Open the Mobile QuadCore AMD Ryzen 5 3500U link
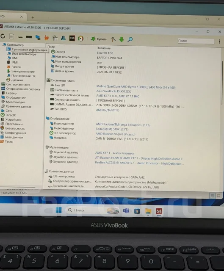Image resolution: width=224 pixels, height=271 pixels. 136,87
